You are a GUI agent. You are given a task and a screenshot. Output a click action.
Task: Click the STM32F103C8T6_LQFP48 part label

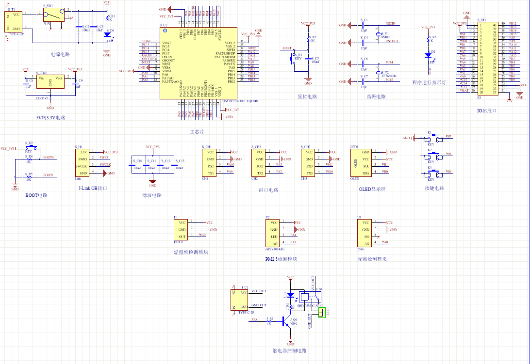click(x=240, y=101)
